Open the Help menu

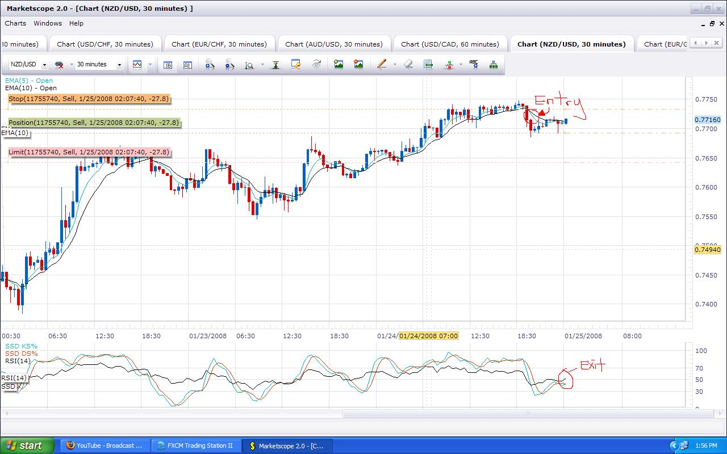pyautogui.click(x=76, y=23)
